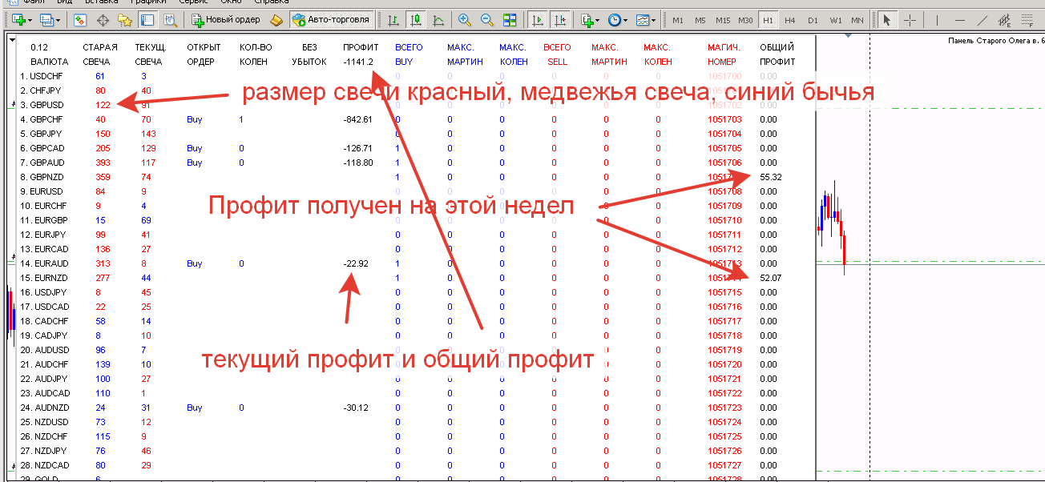Open the New Chart toolbar icon
The width and height of the screenshot is (1045, 482).
[17, 19]
